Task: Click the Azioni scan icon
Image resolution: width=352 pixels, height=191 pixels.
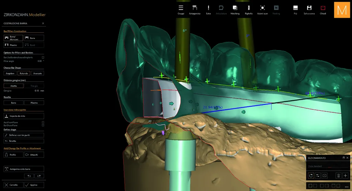Action: (x=262, y=10)
